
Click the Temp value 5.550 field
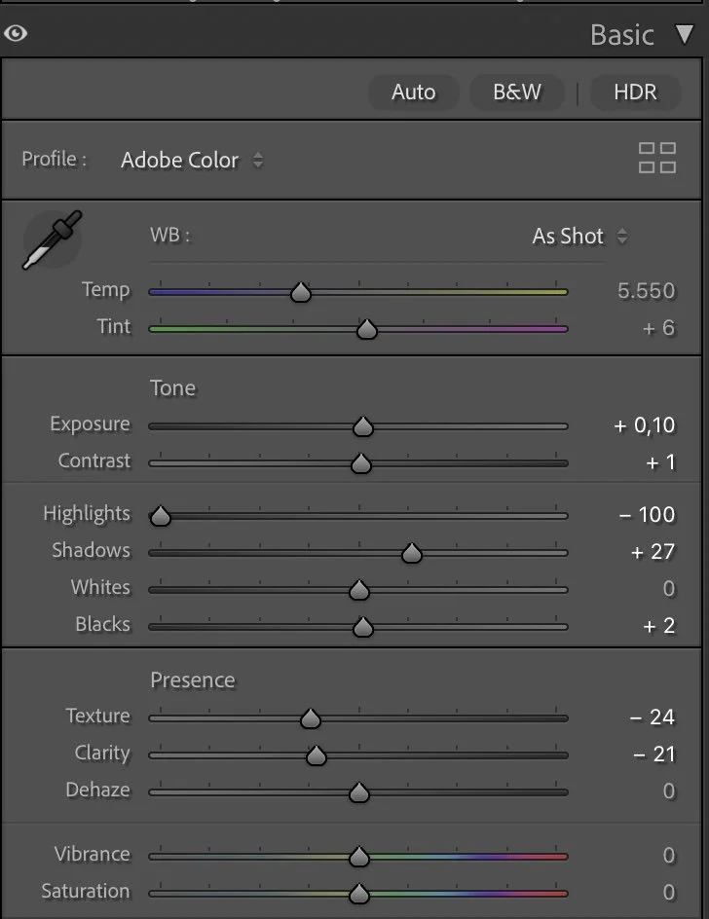pos(646,291)
